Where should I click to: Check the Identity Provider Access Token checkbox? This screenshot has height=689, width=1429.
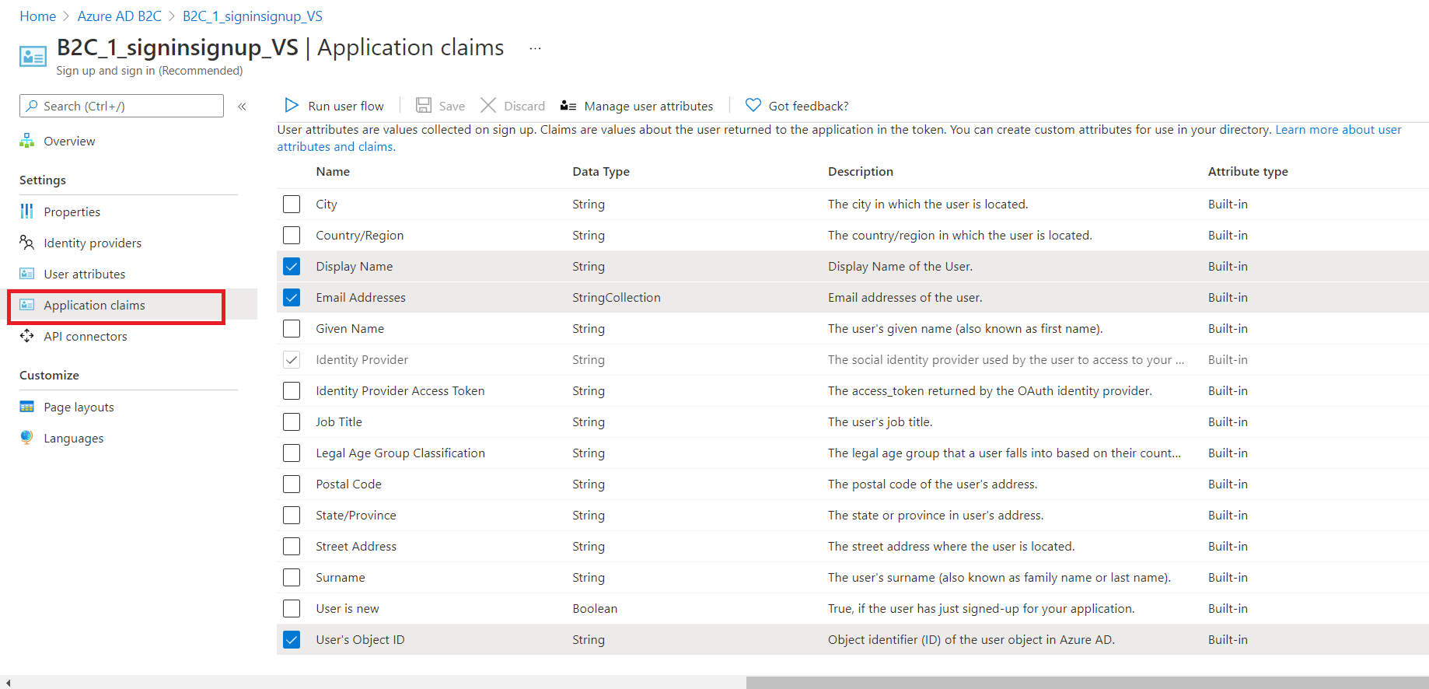tap(292, 390)
